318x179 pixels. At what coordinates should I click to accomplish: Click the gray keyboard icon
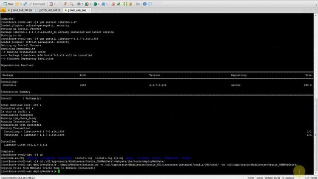[138, 4]
